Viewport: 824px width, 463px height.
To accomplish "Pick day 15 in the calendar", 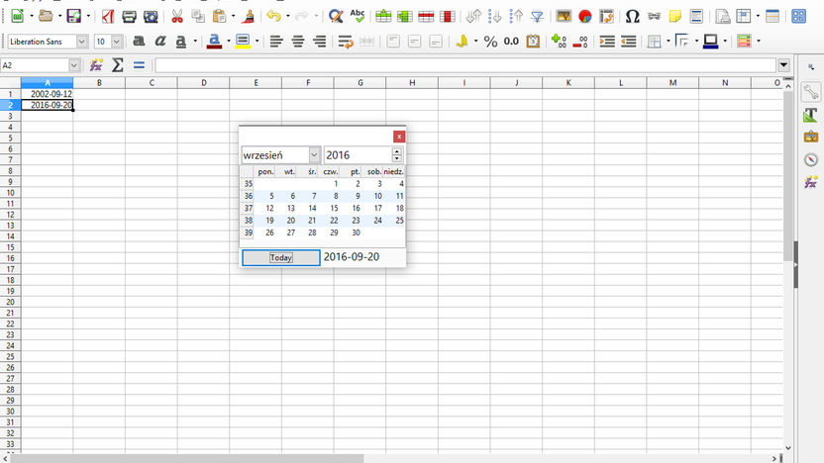I will (x=334, y=209).
